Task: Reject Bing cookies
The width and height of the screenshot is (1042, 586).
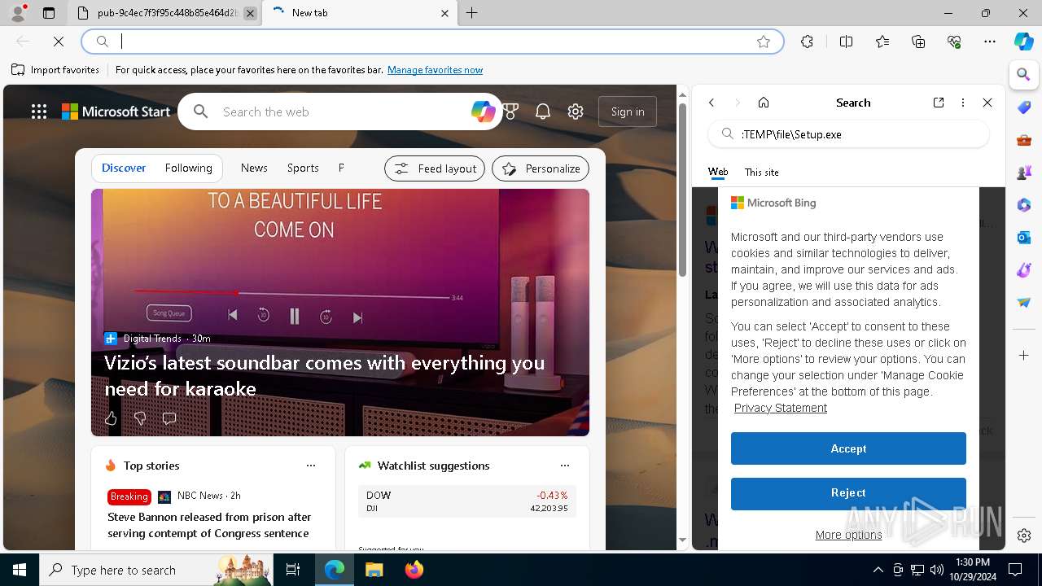Action: [x=848, y=493]
